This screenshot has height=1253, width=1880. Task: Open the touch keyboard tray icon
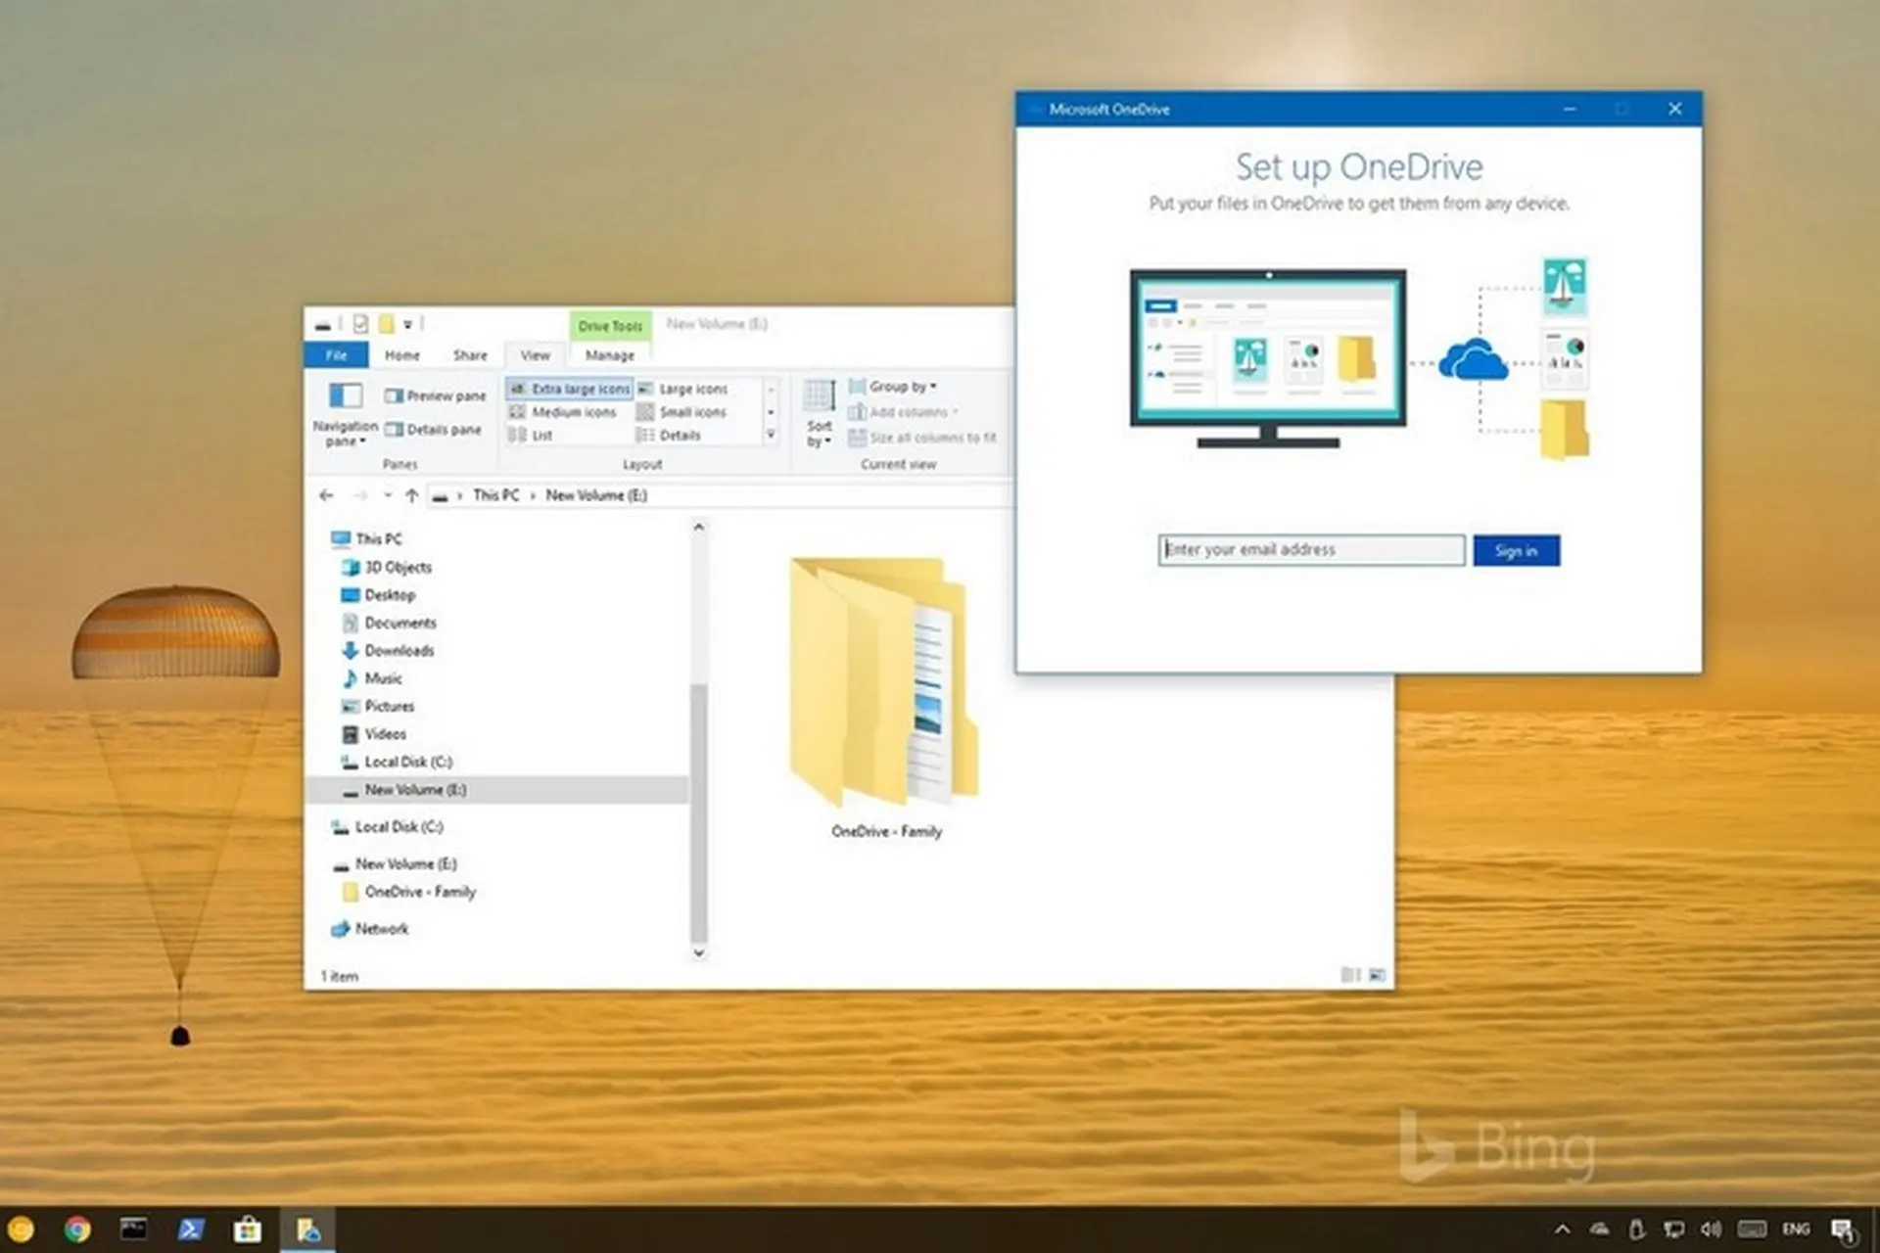(1753, 1230)
